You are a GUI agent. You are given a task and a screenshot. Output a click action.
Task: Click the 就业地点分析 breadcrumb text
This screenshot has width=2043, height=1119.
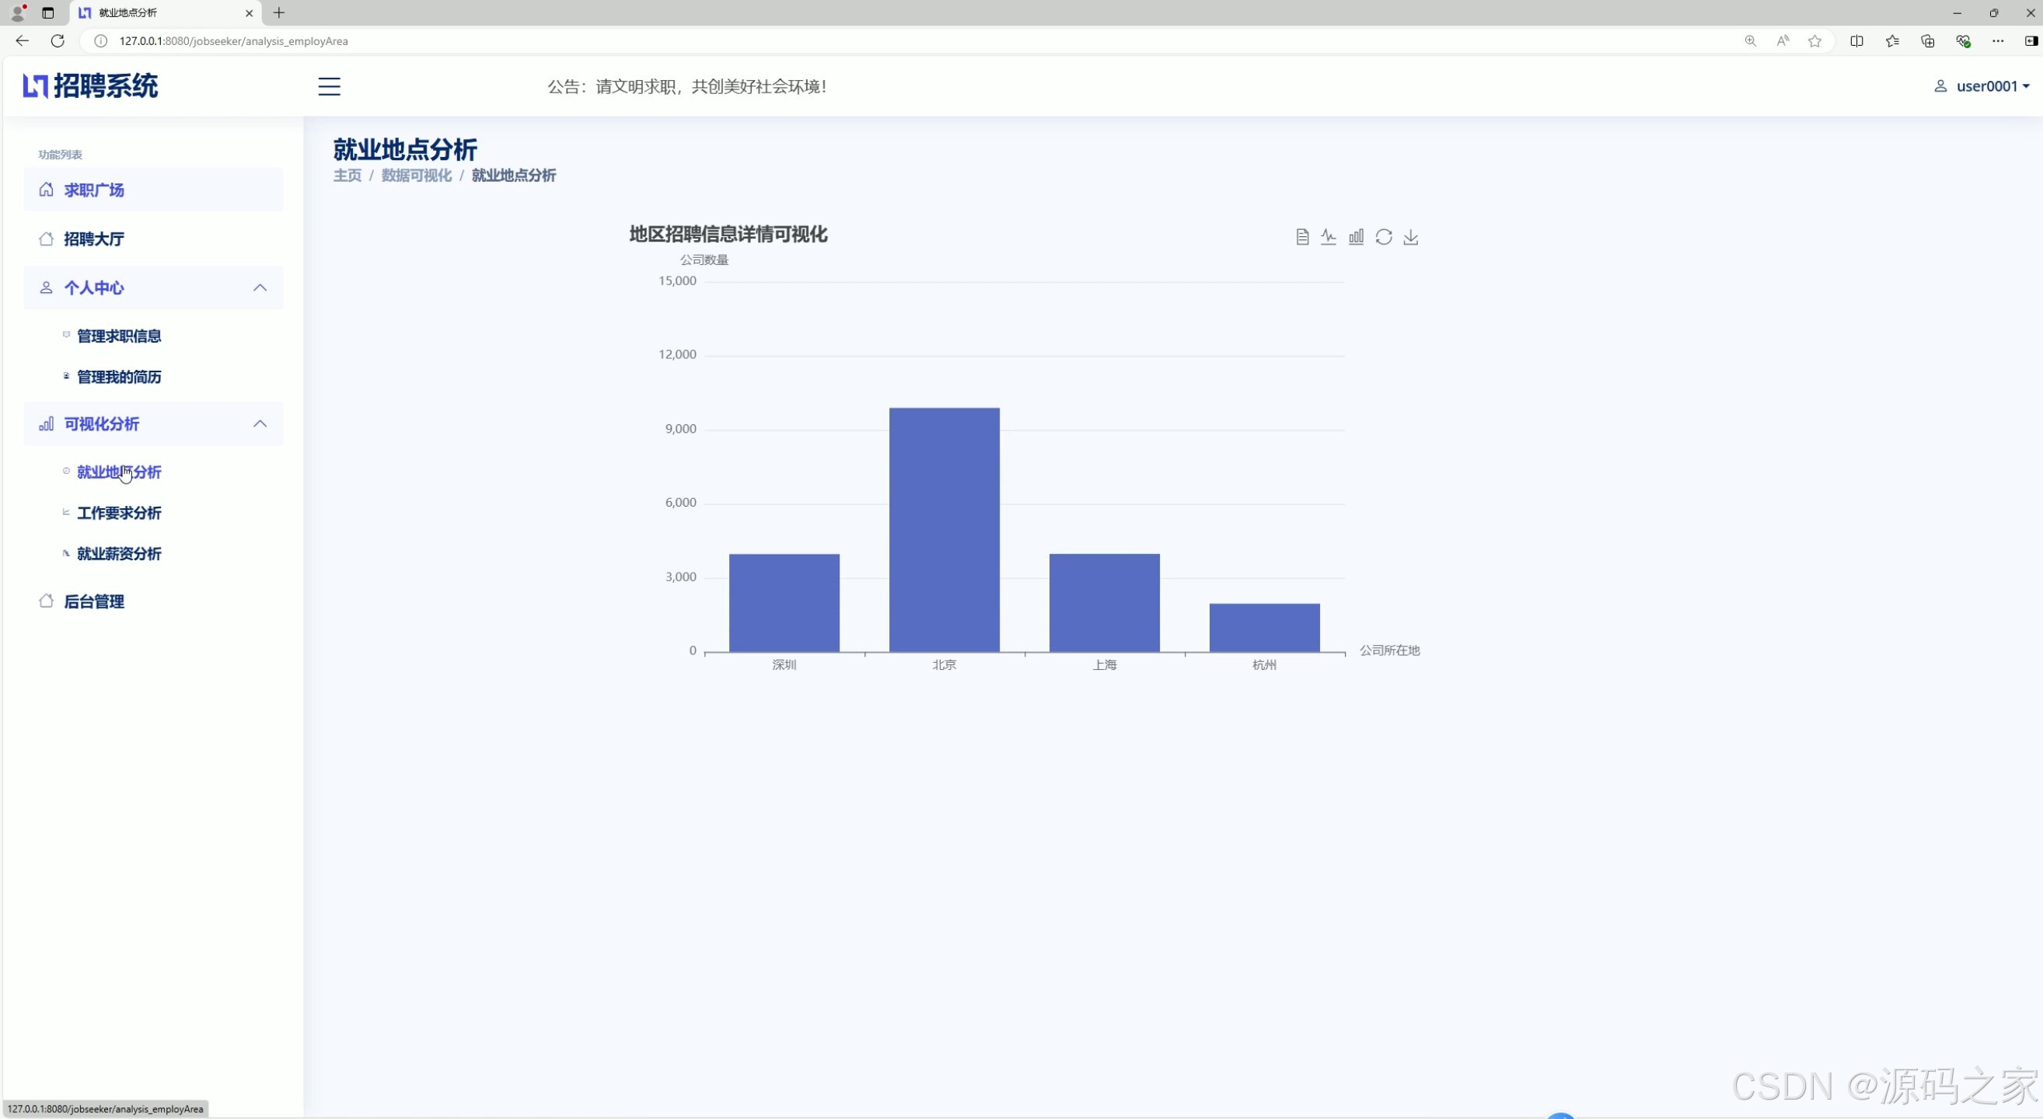point(514,176)
